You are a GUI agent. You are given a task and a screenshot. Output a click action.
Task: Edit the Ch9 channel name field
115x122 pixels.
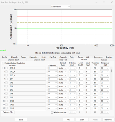coord(27,98)
